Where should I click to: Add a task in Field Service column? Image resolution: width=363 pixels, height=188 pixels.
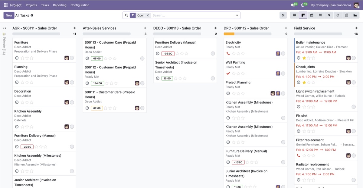pyautogui.click(x=356, y=28)
